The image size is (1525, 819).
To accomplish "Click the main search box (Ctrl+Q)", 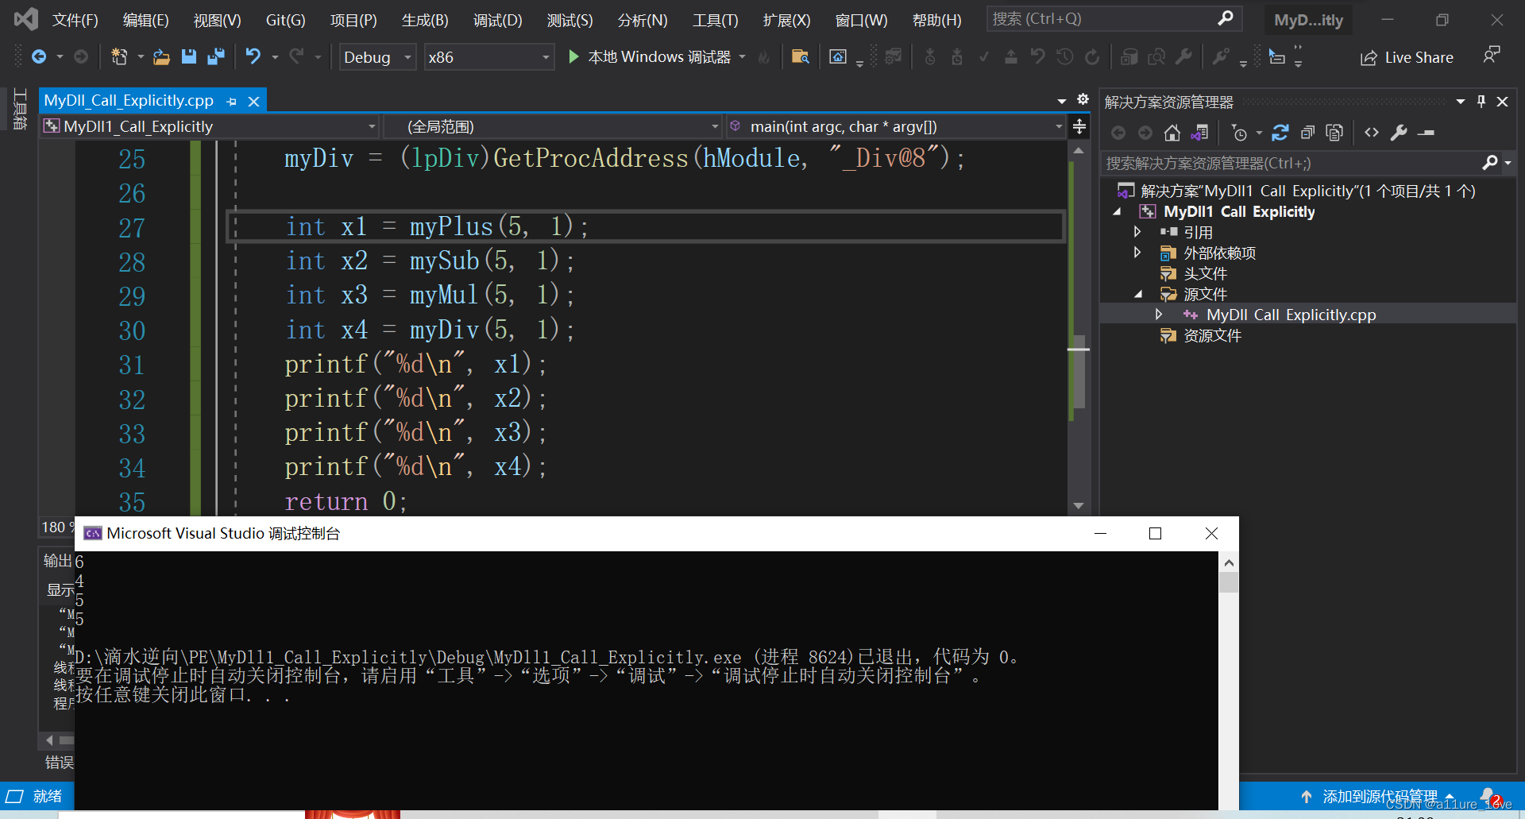I will (1114, 19).
